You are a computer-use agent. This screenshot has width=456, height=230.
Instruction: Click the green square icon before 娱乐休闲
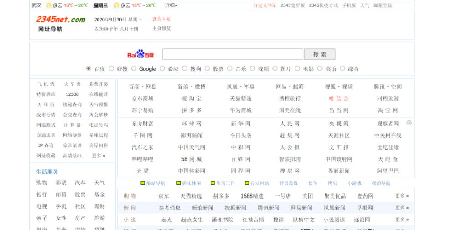[x=179, y=183]
